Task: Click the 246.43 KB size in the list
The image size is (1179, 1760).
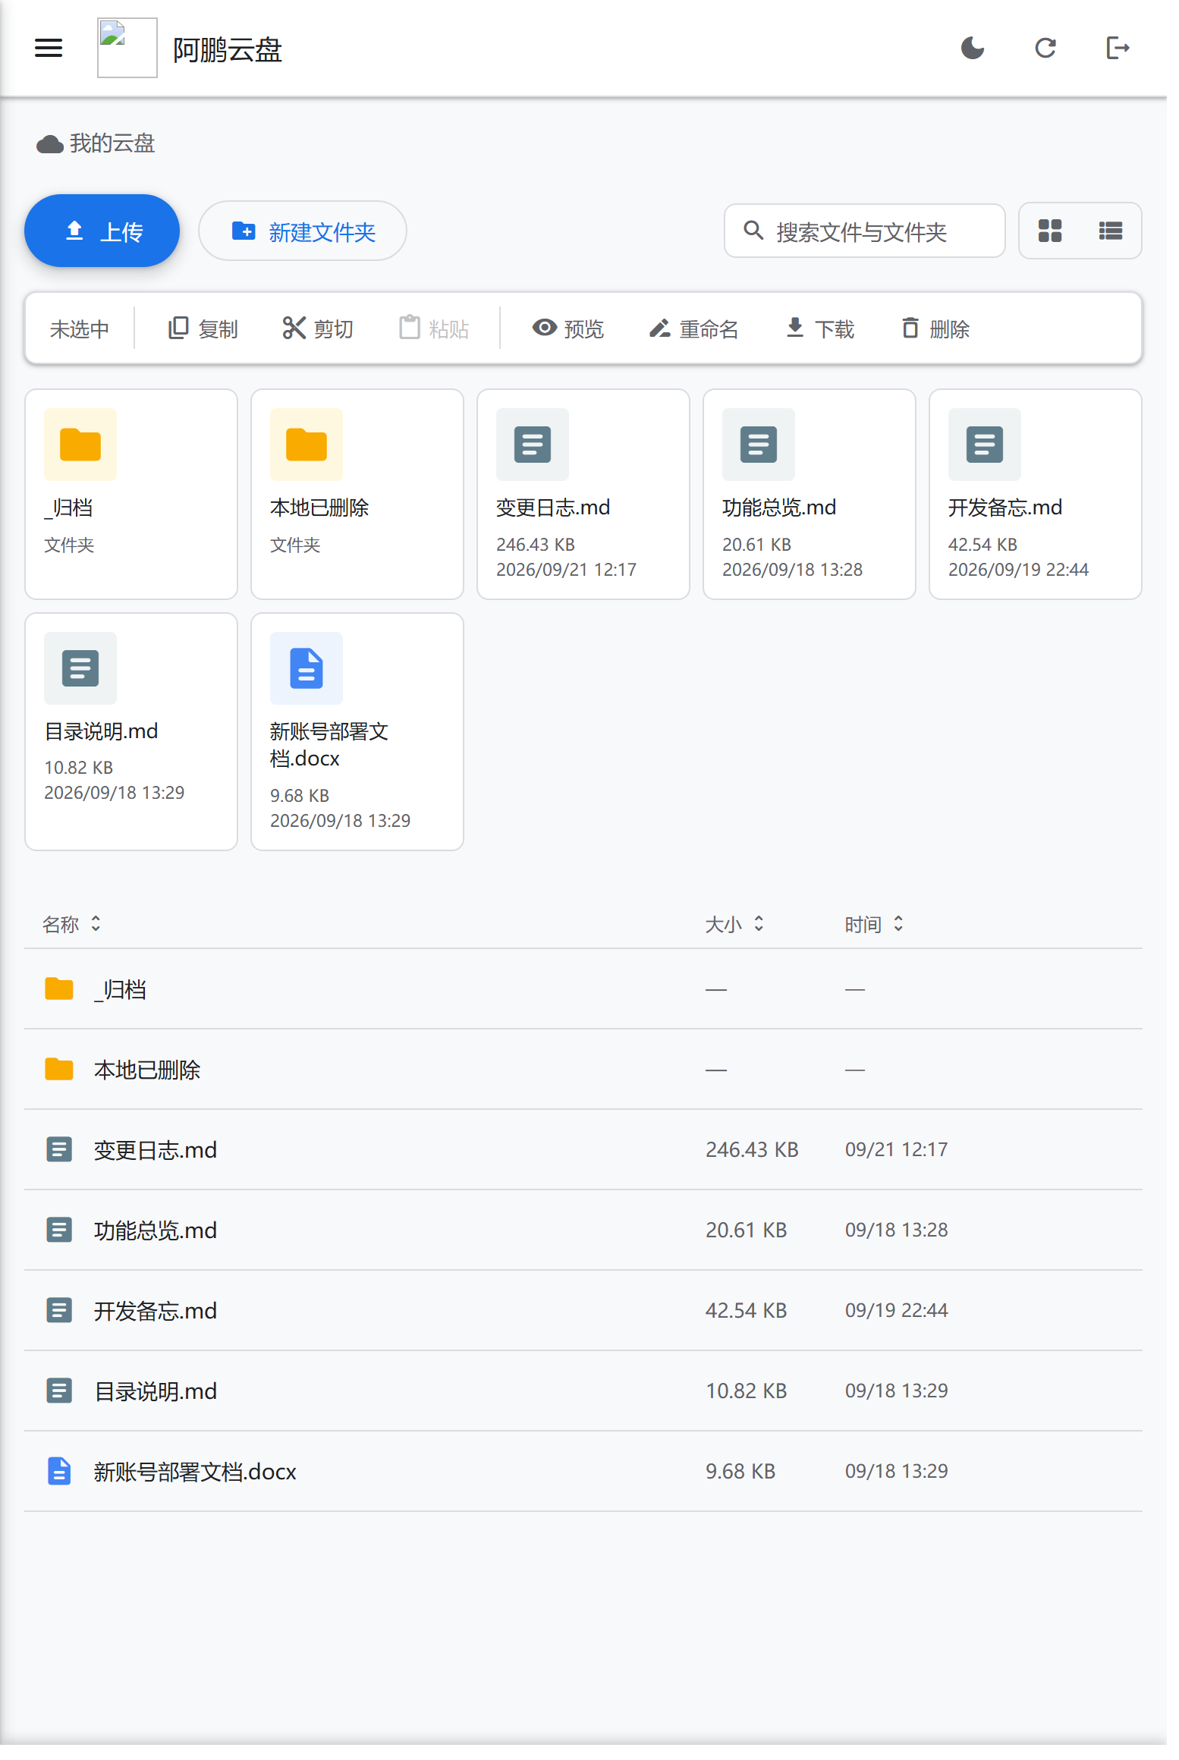Action: click(752, 1149)
